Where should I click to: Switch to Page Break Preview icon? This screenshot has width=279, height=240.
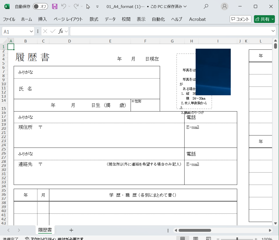[208, 238]
